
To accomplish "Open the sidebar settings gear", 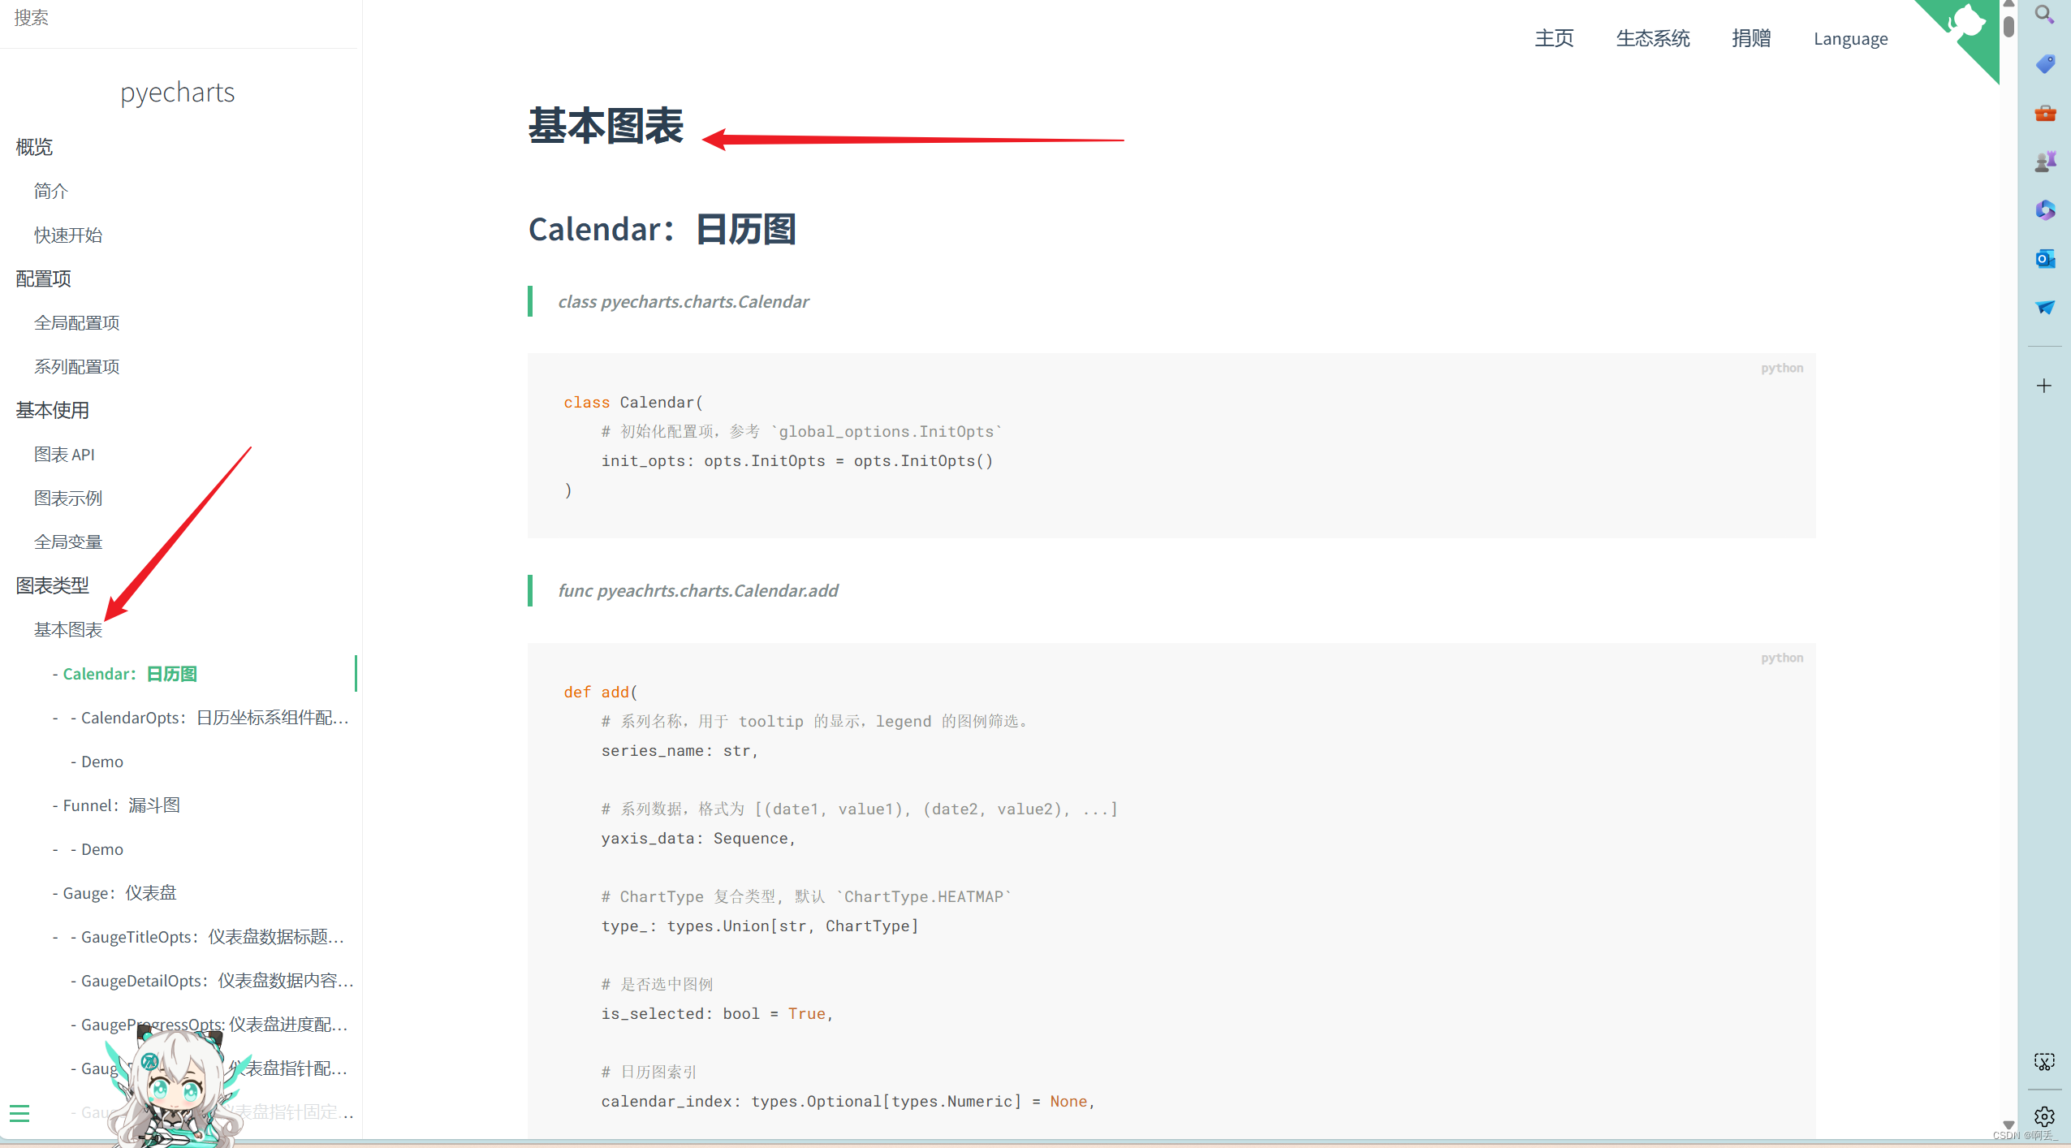I will 2044,1116.
